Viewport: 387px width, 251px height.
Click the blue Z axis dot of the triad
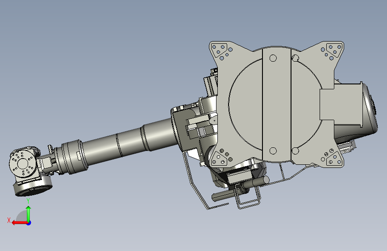click(x=29, y=223)
